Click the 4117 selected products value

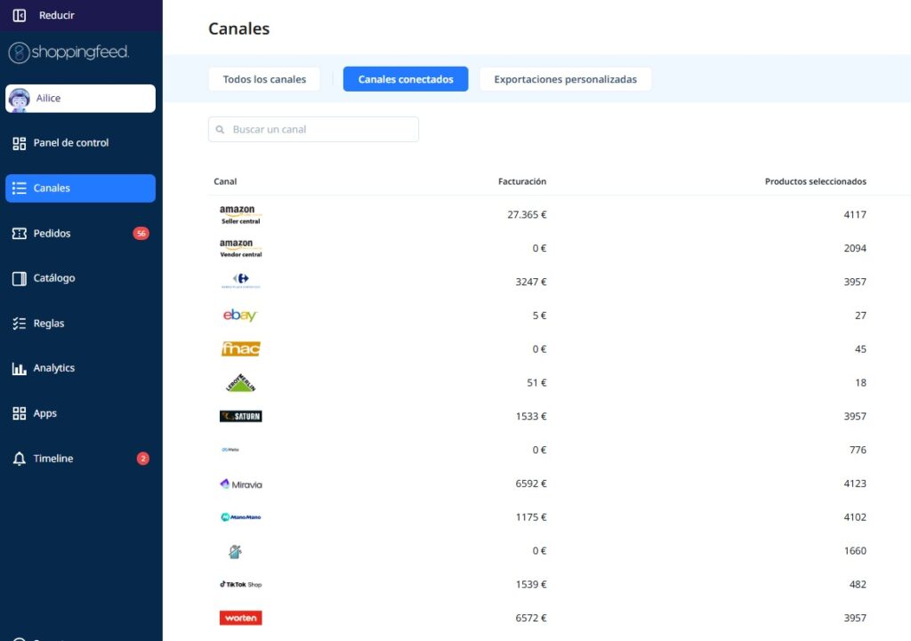point(855,214)
